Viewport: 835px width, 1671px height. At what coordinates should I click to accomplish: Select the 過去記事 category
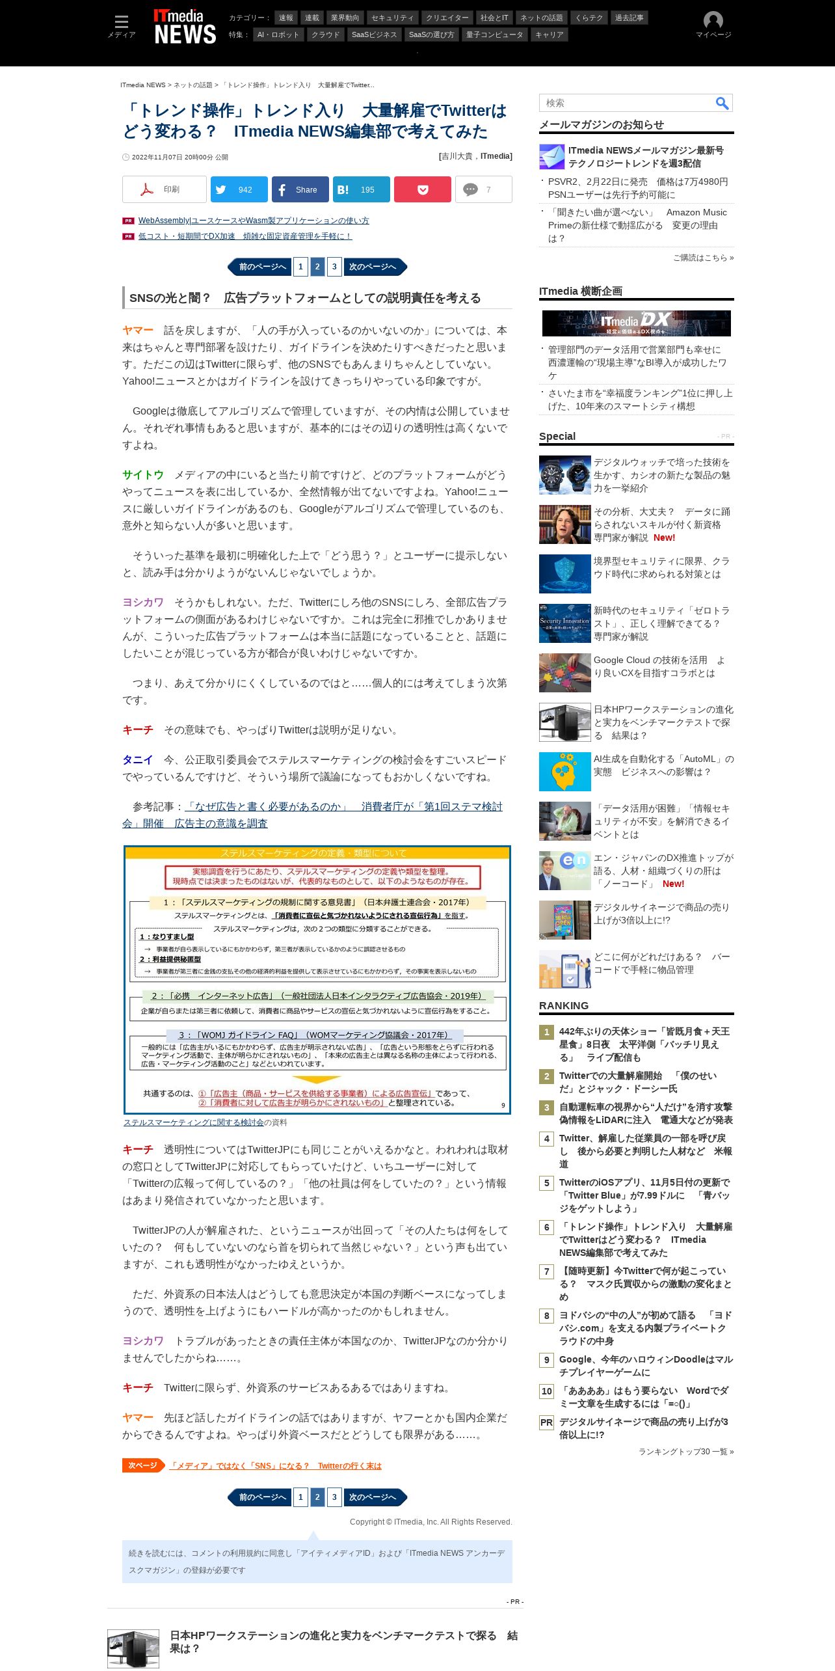(x=630, y=18)
